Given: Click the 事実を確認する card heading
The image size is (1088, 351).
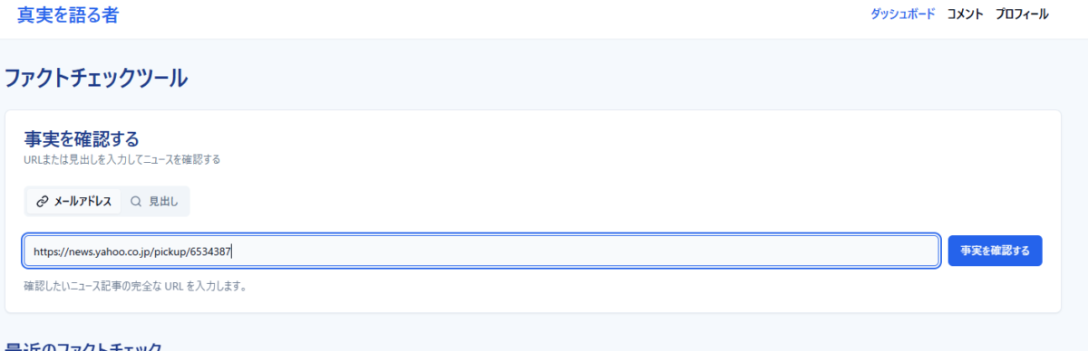Looking at the screenshot, I should click(x=82, y=138).
